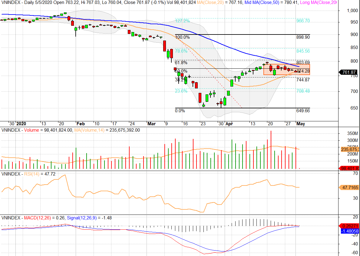This screenshot has width=360, height=256.
Task: Click the RSI(14) = 47.72 legend
Action: [x=40, y=174]
